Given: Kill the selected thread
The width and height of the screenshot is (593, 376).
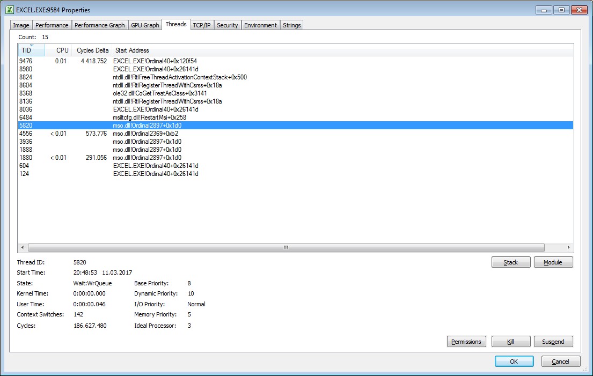Looking at the screenshot, I should 511,342.
